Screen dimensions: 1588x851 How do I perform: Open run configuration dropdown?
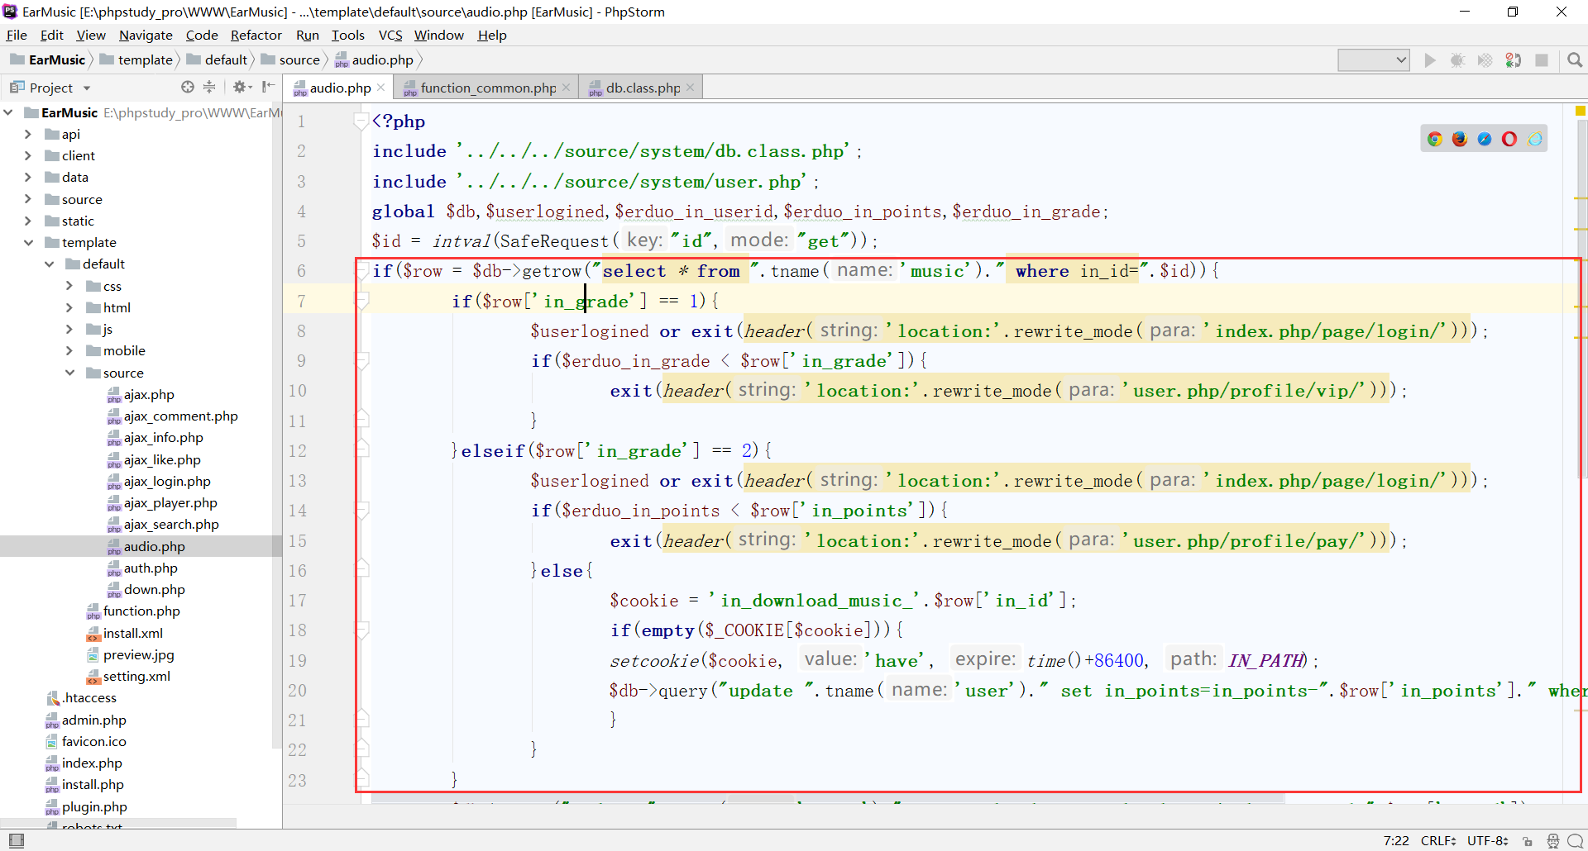coord(1374,60)
